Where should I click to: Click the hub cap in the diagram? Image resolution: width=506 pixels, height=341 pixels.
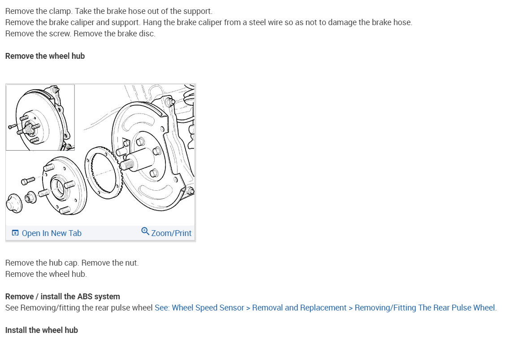[14, 203]
